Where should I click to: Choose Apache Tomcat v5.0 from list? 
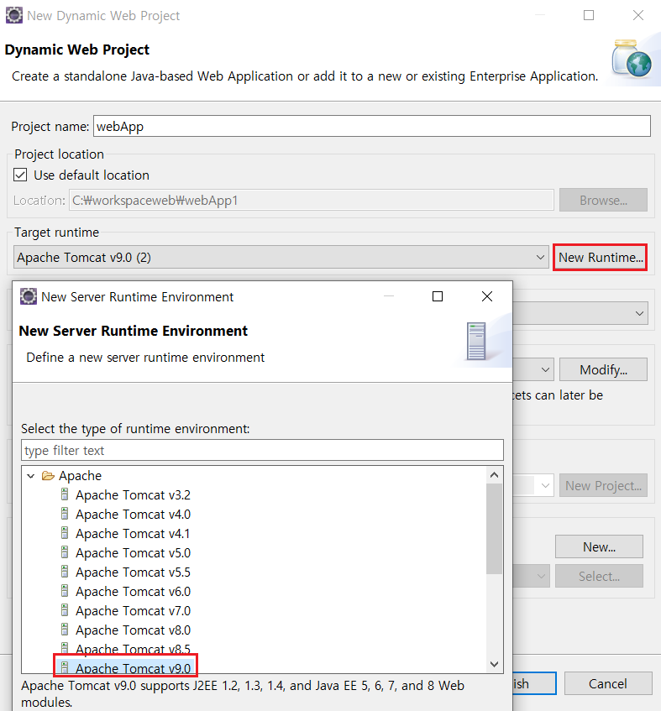click(133, 552)
